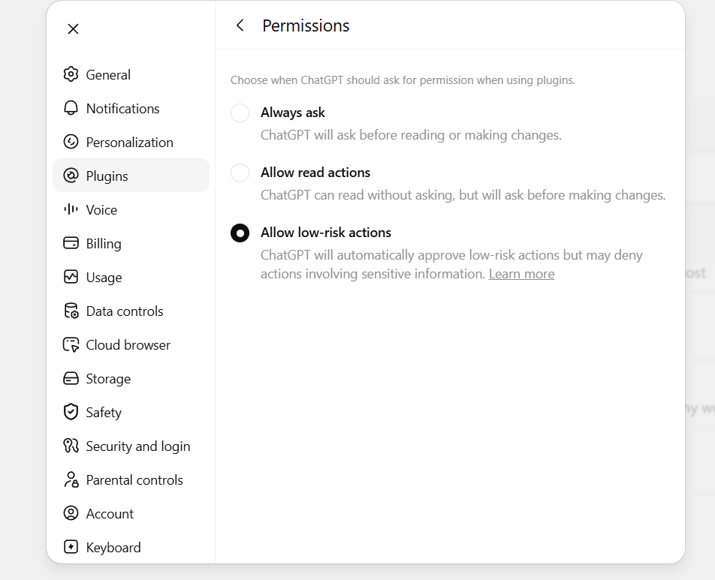
Task: Click the Account avatar icon
Action: click(x=71, y=513)
